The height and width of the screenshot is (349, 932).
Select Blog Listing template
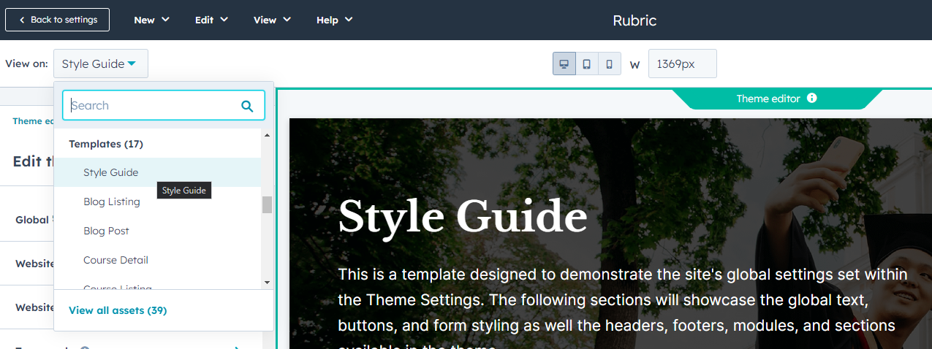(157, 202)
